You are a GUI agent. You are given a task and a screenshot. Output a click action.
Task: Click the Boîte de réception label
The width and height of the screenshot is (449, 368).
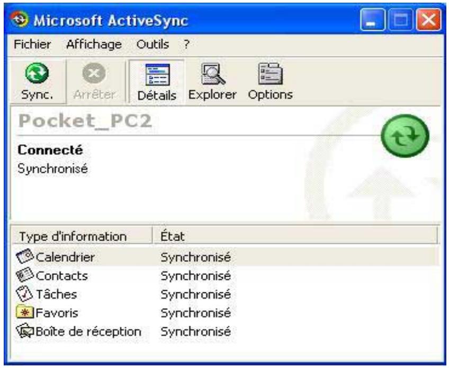[88, 332]
